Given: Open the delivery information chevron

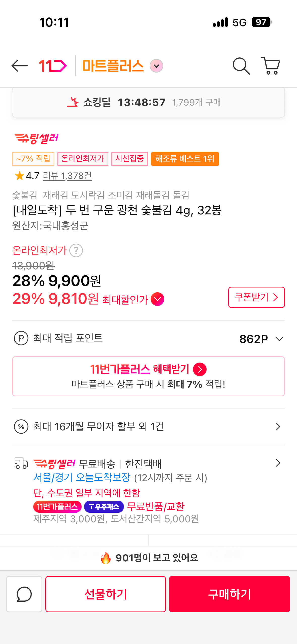Looking at the screenshot, I should 278,463.
